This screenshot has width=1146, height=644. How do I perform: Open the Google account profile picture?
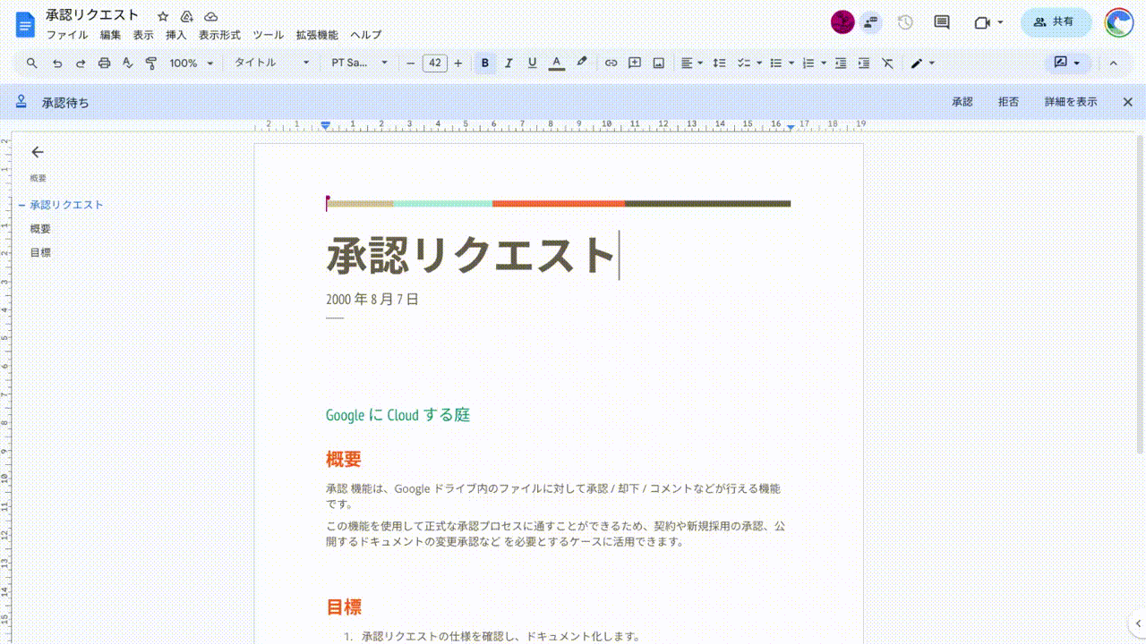[1119, 22]
